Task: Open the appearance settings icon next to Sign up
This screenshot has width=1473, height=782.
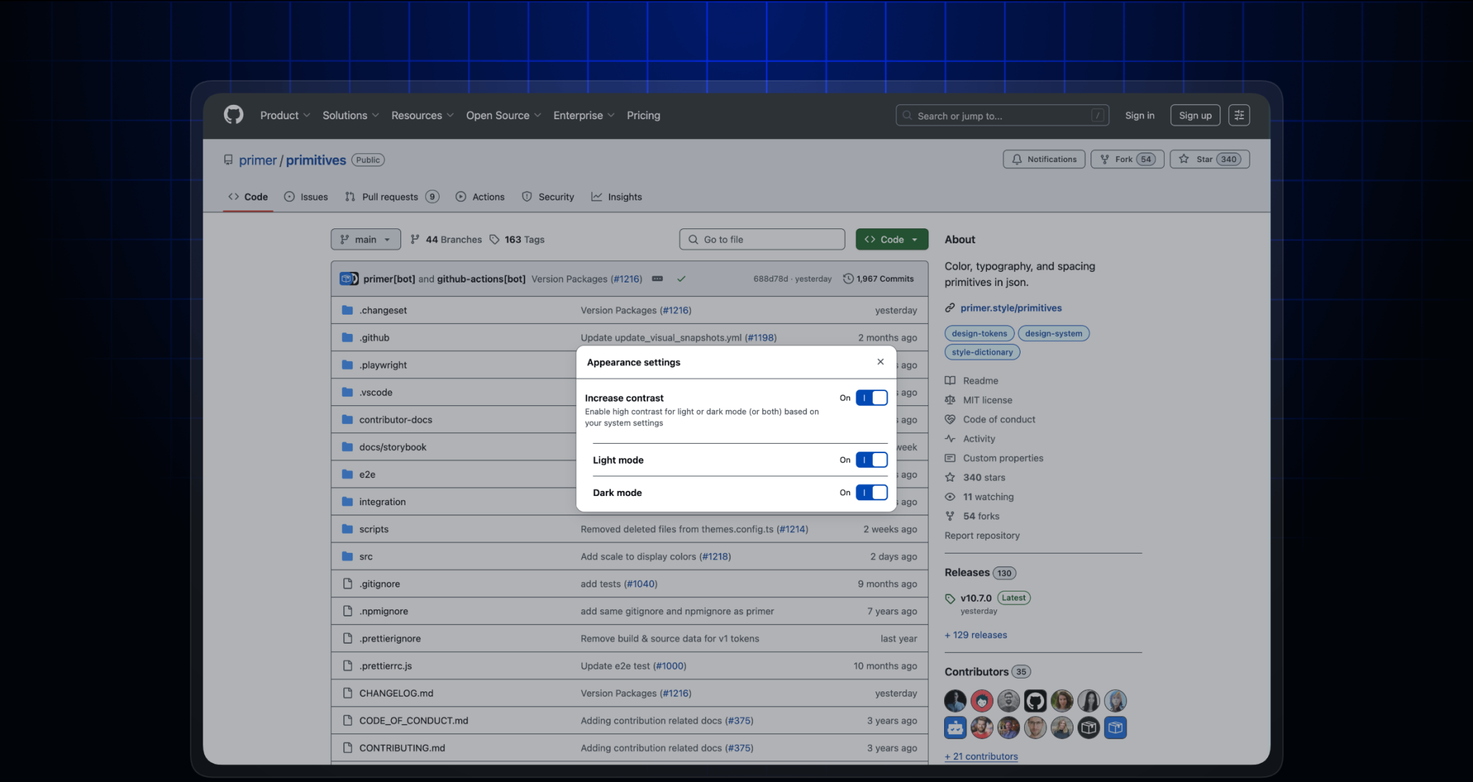Action: [x=1239, y=116]
